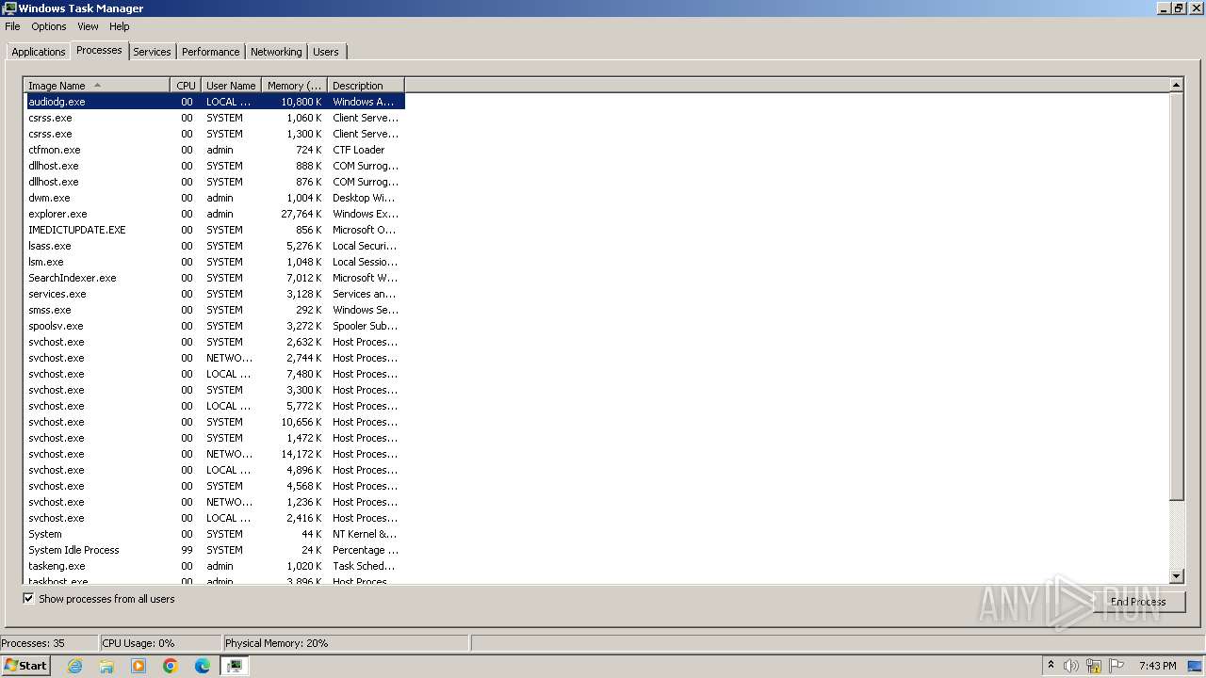Select the svchost.exe row using 14,172 K
Image resolution: width=1206 pixels, height=678 pixels.
pos(214,454)
